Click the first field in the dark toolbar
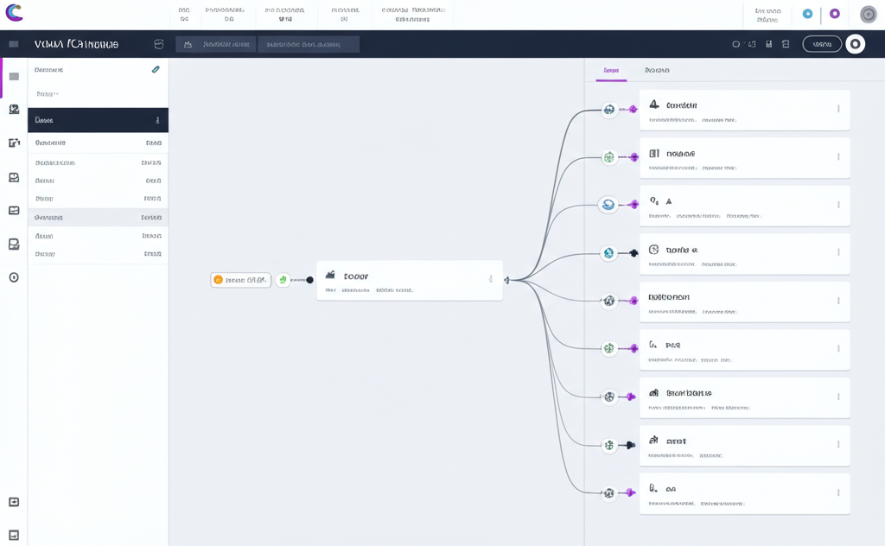Screen dimensions: 885x546 [216, 44]
